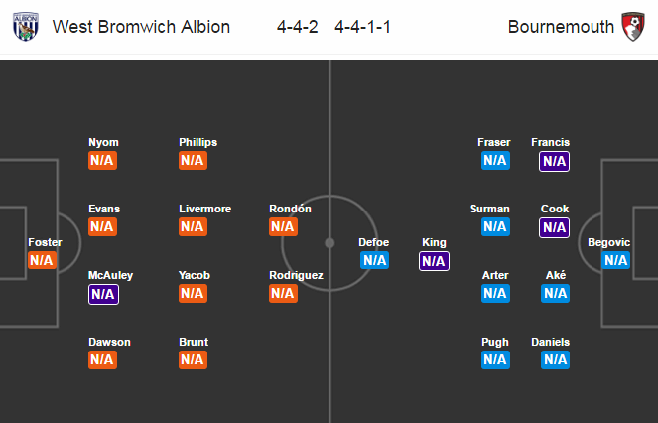Click Defoe's blue N/A rating badge
Screen dimensions: 658x423
point(375,260)
